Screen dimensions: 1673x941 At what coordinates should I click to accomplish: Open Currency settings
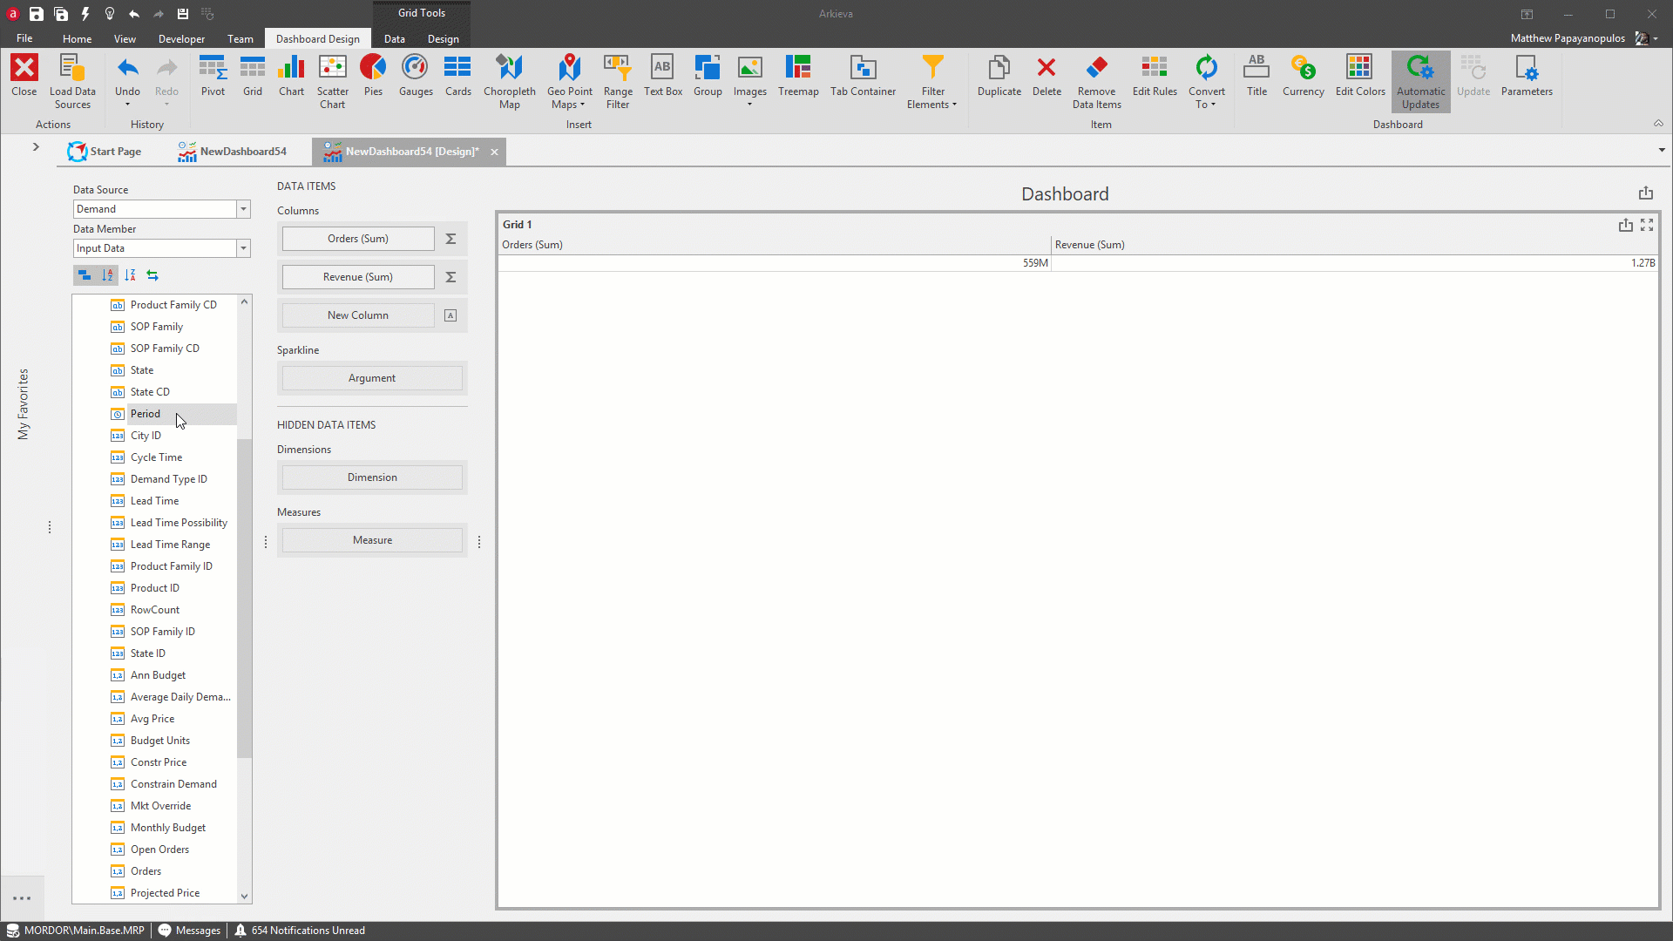point(1303,76)
